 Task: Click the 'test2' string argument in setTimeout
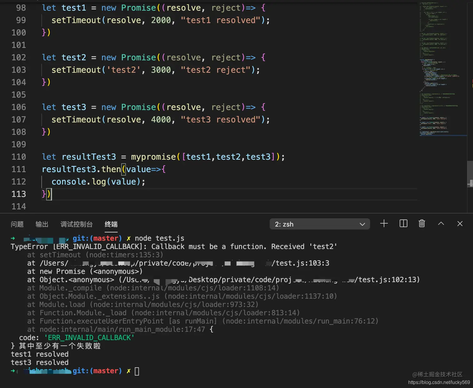tap(124, 70)
